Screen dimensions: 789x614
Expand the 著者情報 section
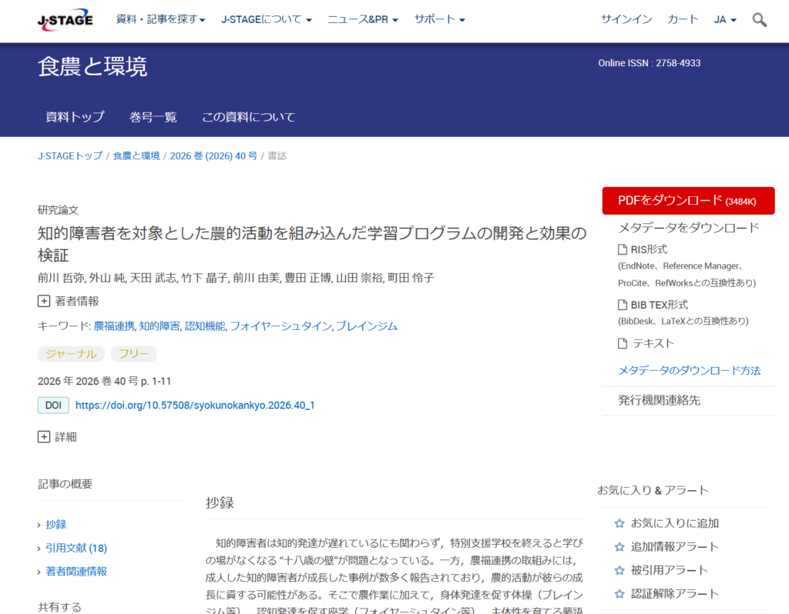tap(44, 301)
